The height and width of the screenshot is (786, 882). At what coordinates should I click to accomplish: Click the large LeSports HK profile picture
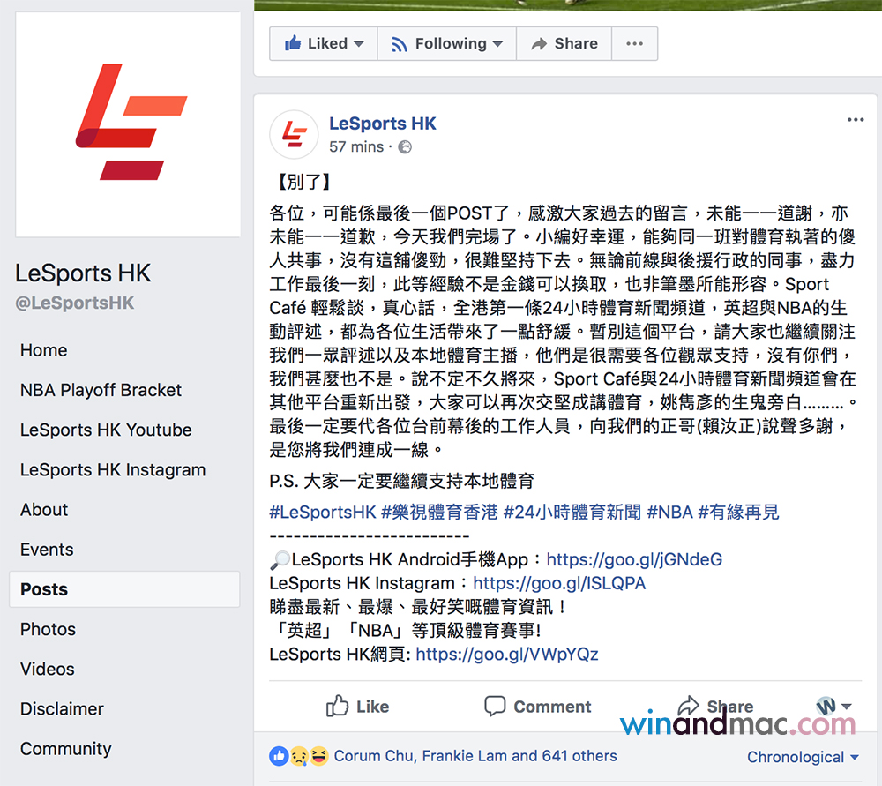128,124
